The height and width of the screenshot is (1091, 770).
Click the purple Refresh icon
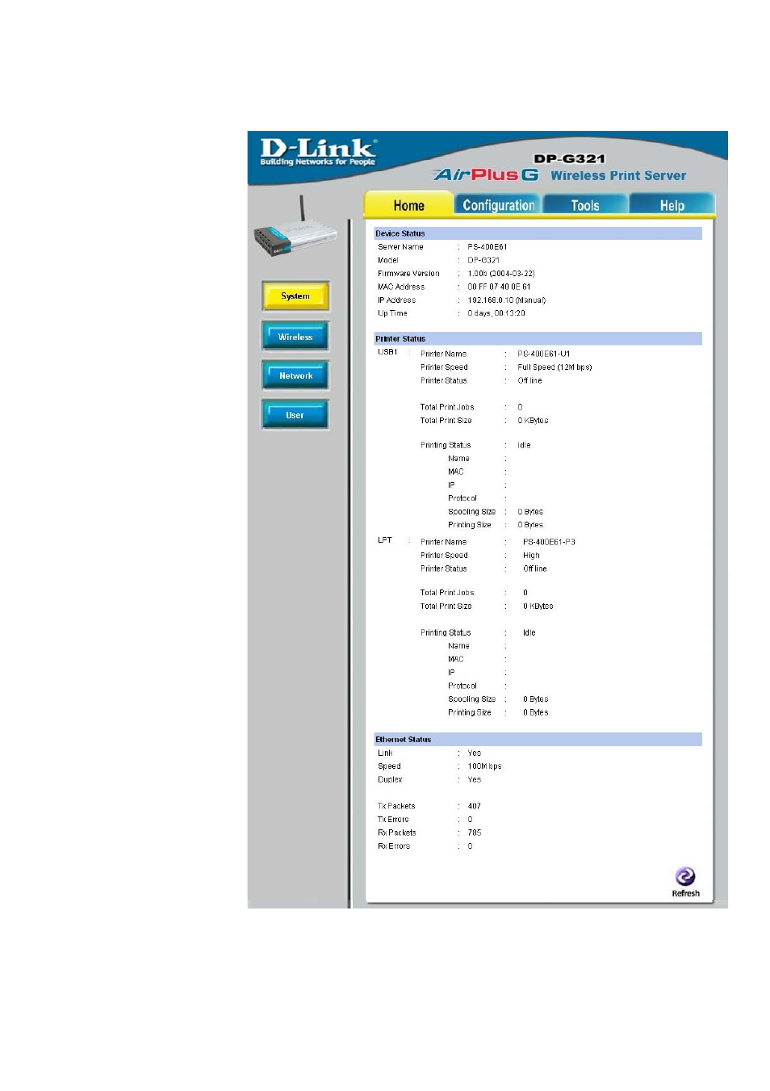pyautogui.click(x=685, y=876)
